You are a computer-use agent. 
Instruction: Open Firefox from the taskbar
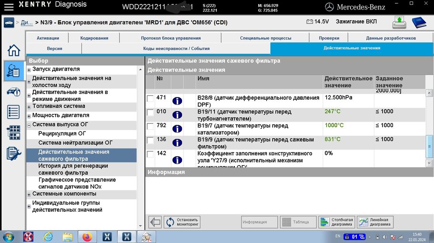[87, 237]
